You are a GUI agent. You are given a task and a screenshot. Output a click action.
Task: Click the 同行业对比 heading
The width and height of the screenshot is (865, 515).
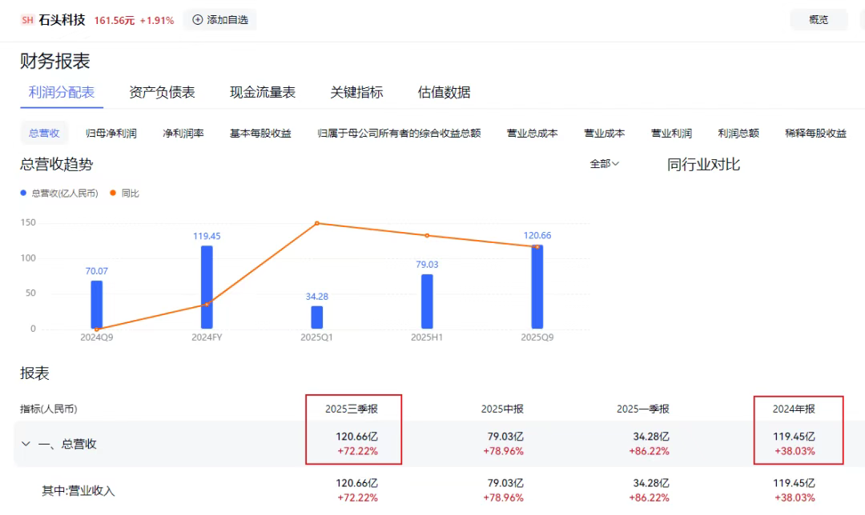[x=703, y=165]
